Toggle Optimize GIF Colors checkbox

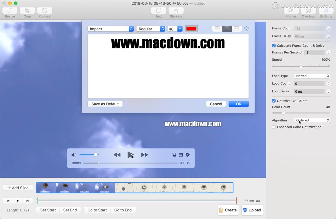point(274,101)
